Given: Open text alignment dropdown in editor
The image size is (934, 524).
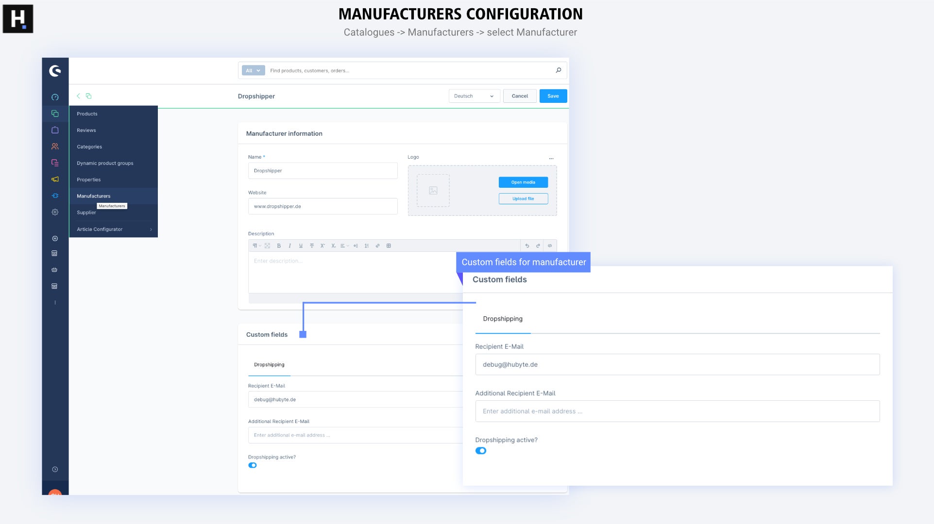Looking at the screenshot, I should coord(344,246).
